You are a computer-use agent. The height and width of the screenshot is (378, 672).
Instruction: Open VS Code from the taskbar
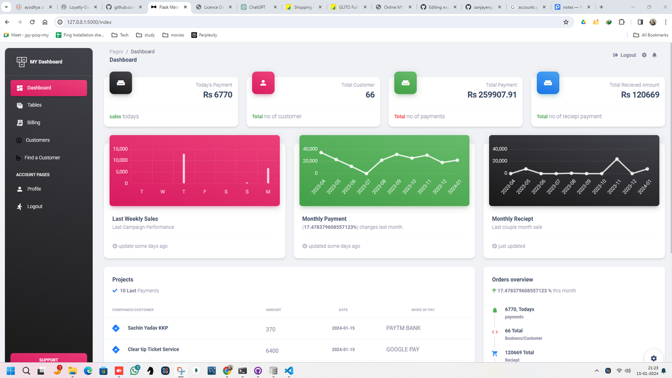[289, 371]
